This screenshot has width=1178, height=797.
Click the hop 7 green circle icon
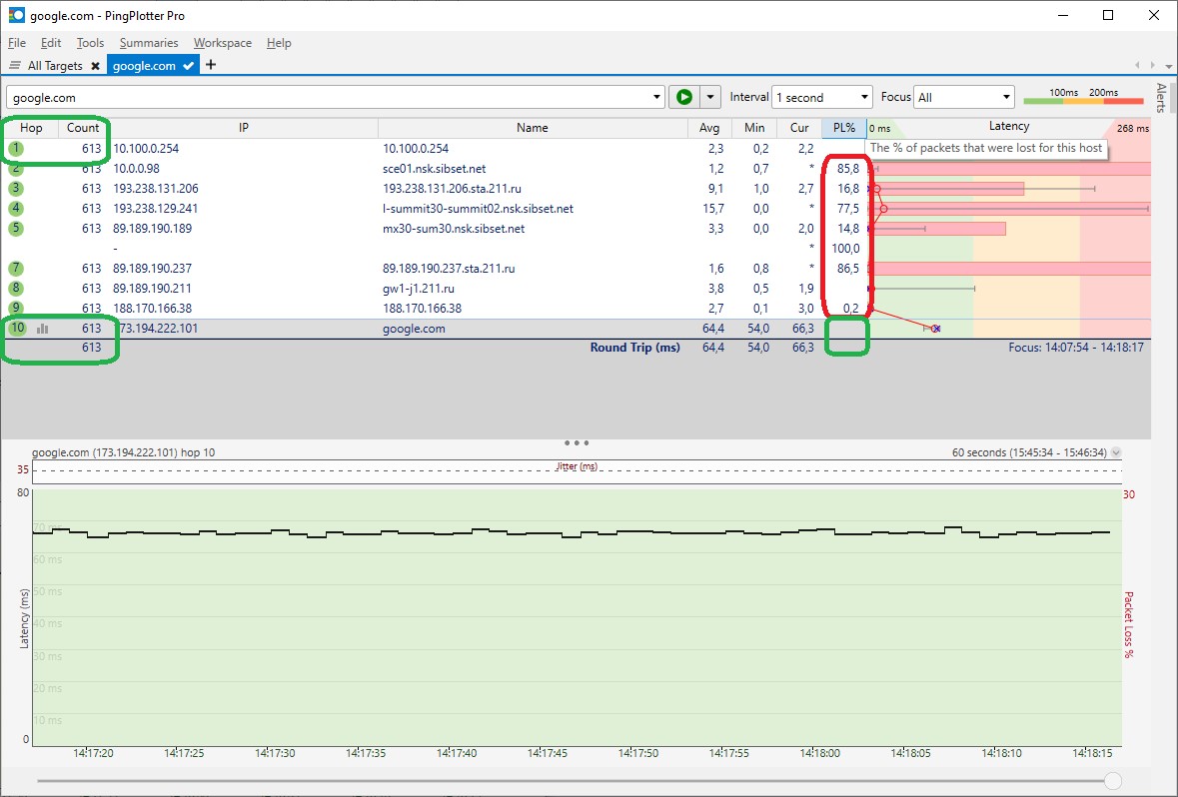click(x=16, y=269)
